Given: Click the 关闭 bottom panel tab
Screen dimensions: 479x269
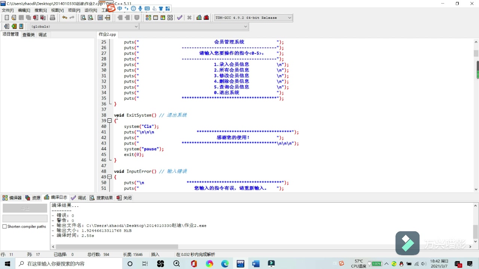Looking at the screenshot, I should 124,198.
